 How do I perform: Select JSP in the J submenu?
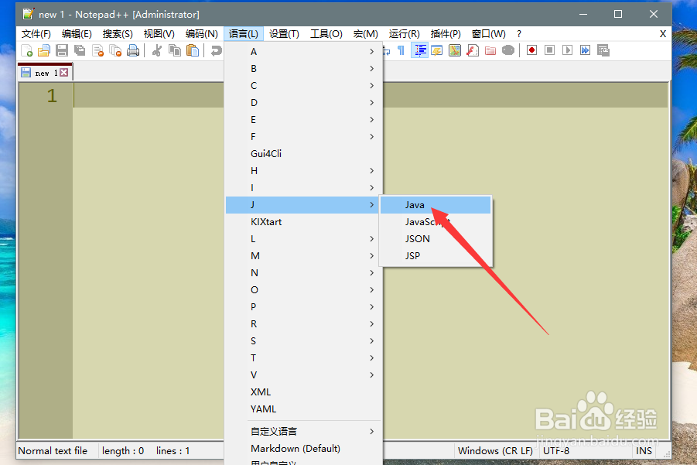(x=436, y=255)
